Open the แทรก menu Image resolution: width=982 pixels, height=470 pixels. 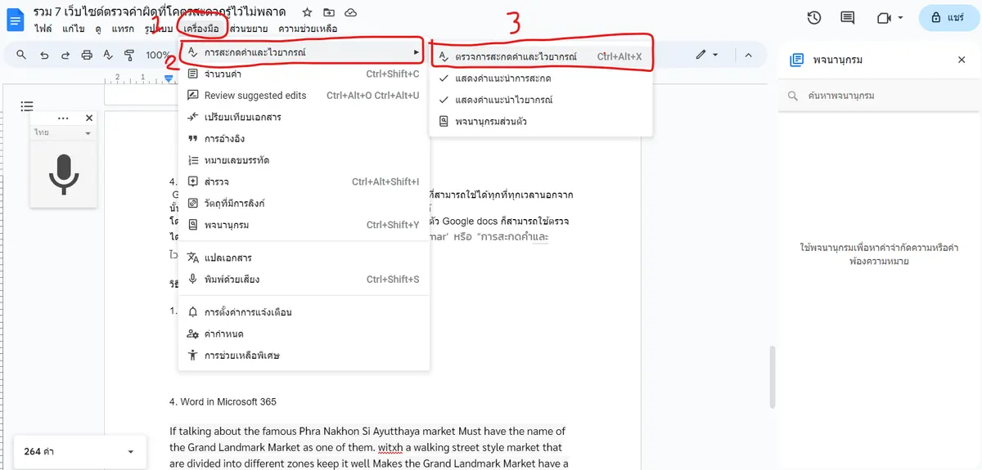click(122, 29)
